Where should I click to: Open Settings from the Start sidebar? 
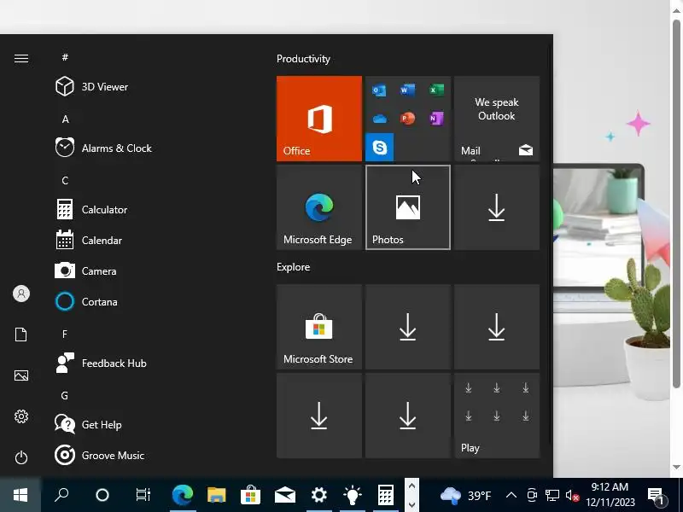tap(21, 416)
